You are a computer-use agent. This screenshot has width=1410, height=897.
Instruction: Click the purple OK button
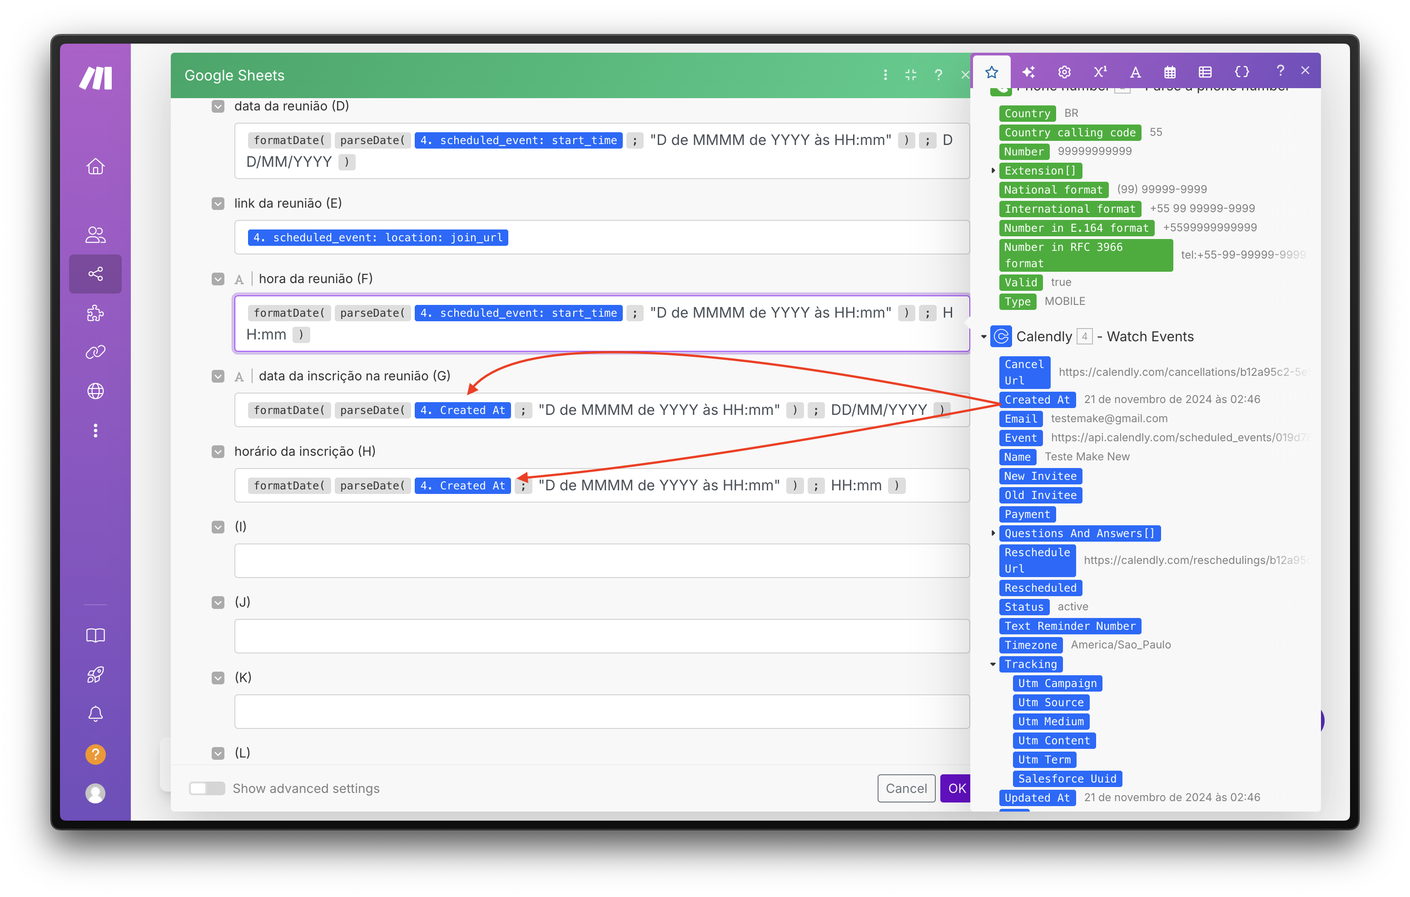pyautogui.click(x=956, y=788)
